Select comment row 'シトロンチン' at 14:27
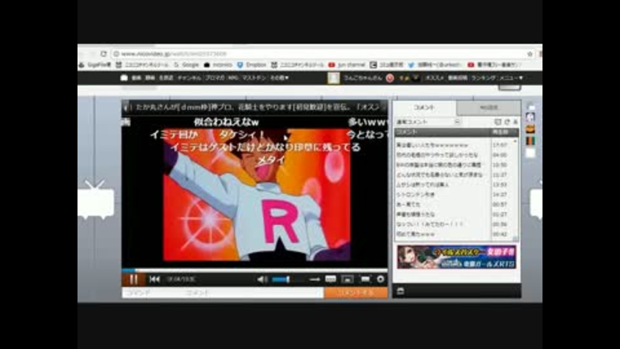This screenshot has width=620, height=349. pyautogui.click(x=454, y=195)
